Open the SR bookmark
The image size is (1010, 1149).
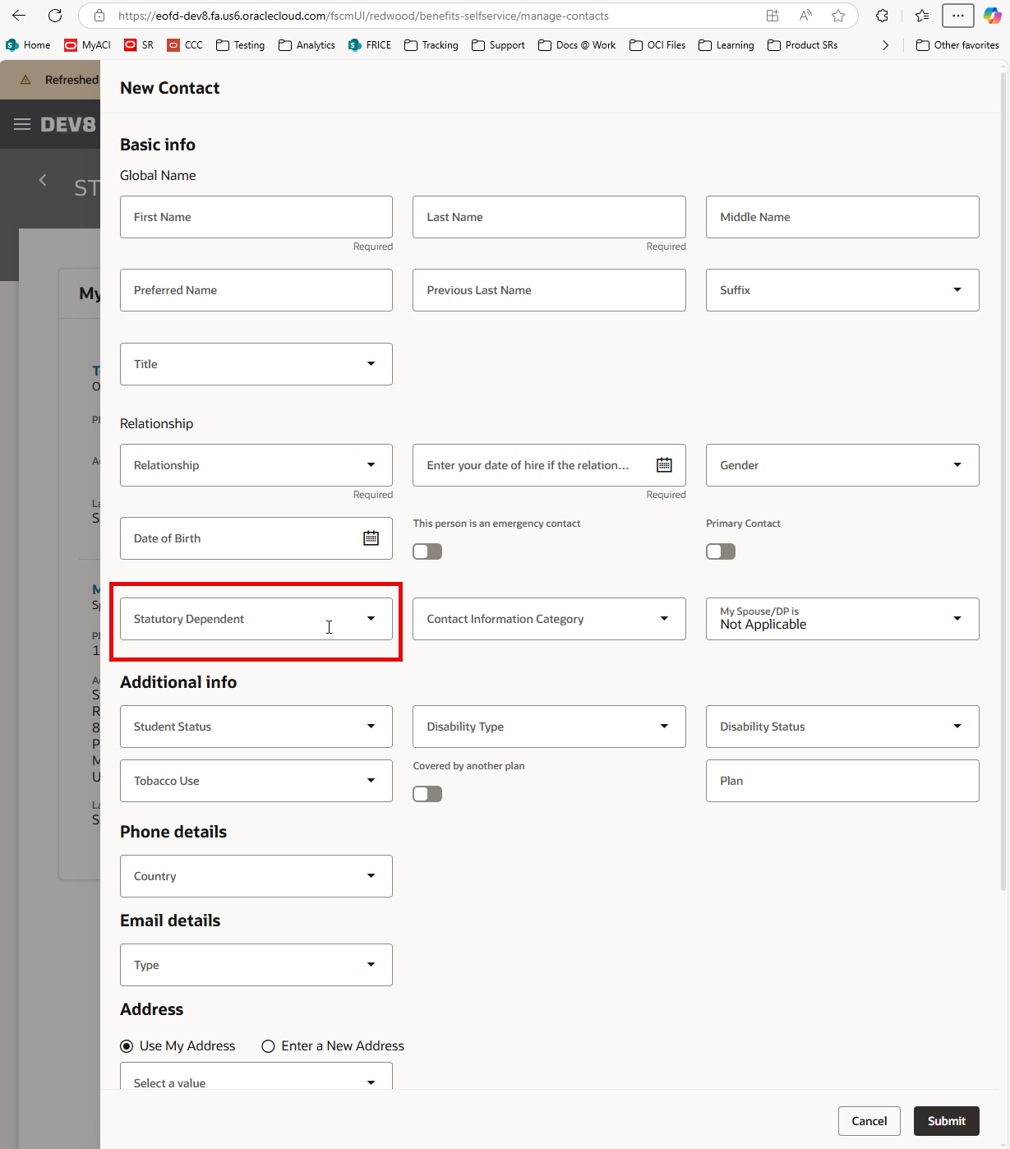click(x=139, y=45)
